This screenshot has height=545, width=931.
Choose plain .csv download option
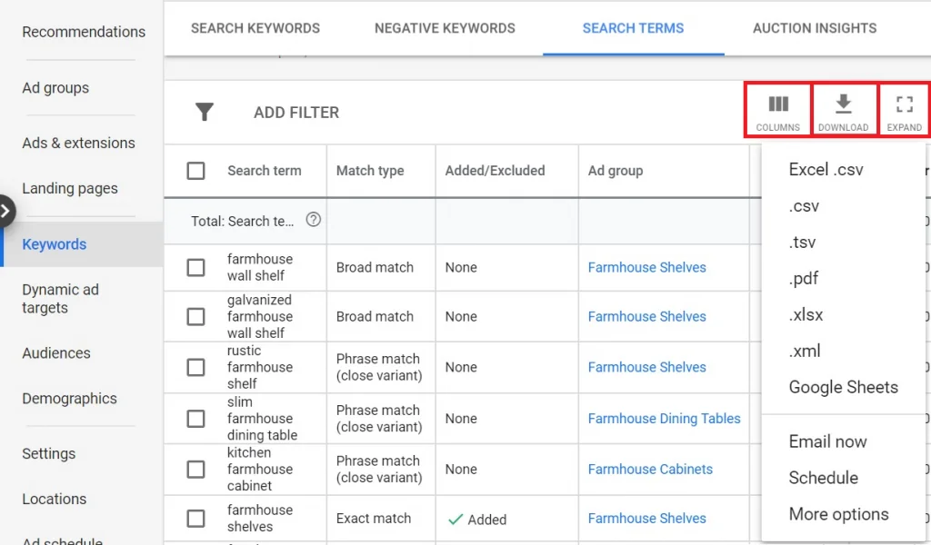(804, 206)
